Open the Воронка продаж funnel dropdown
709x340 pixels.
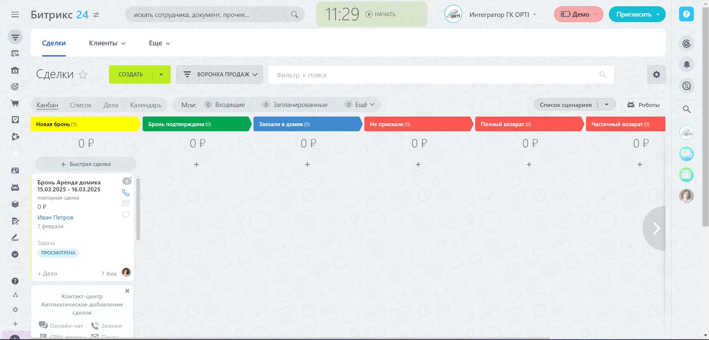[x=219, y=74]
